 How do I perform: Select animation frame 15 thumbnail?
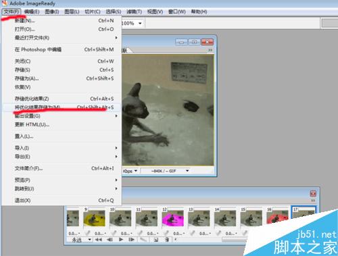click(x=251, y=218)
